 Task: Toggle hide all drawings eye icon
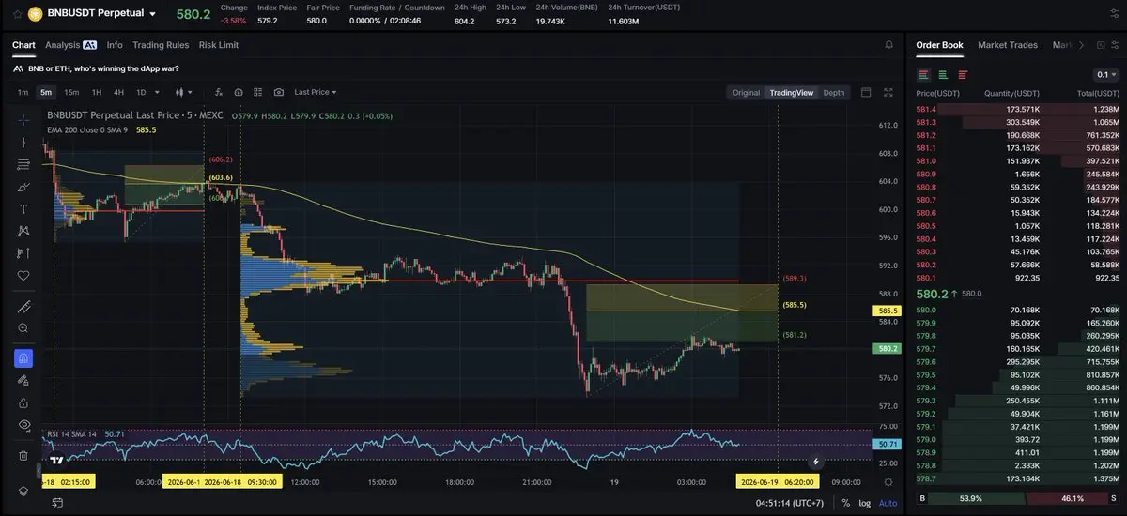pyautogui.click(x=23, y=425)
